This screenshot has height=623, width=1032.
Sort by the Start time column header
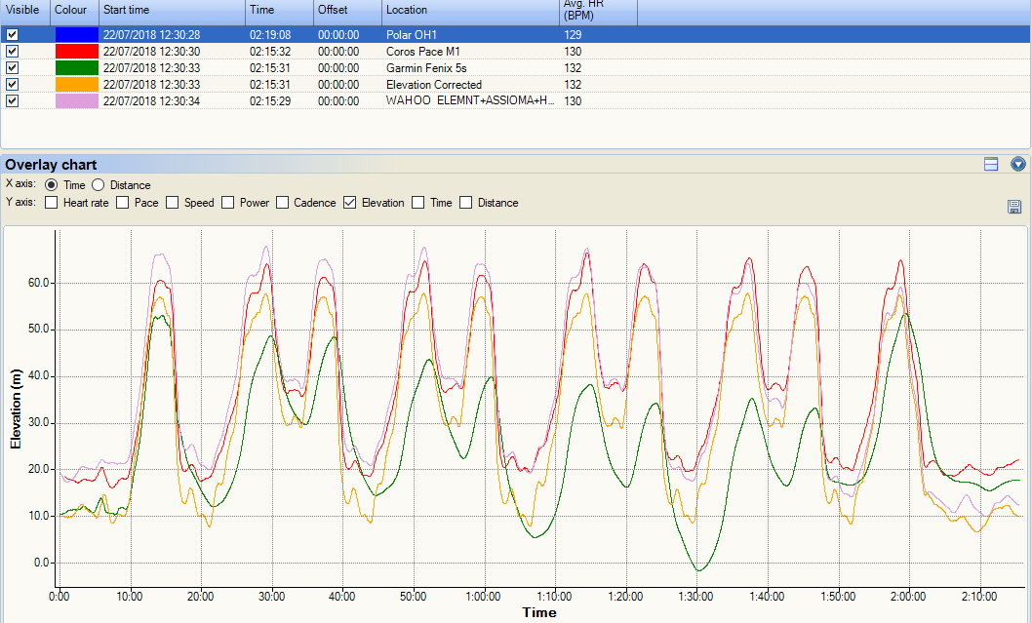[171, 10]
